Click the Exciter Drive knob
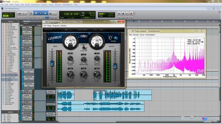The height and width of the screenshot is (124, 222). pyautogui.click(x=97, y=74)
